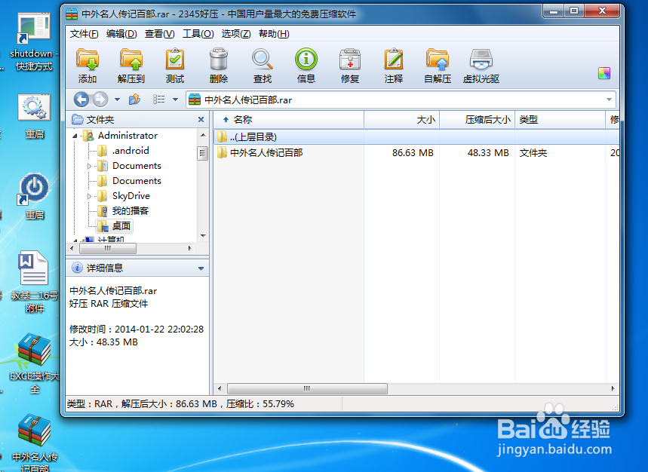Click the folder tree vertical scrollbar thumb

coord(202,153)
